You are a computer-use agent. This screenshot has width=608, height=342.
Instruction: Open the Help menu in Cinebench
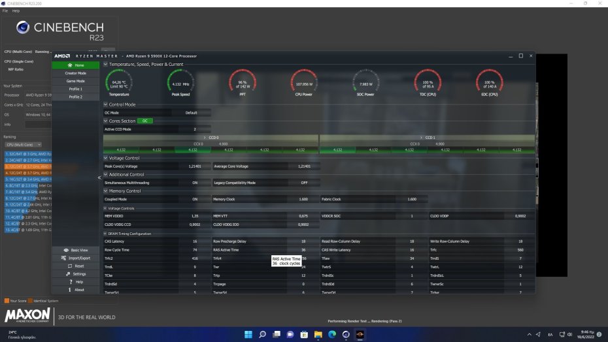point(16,11)
